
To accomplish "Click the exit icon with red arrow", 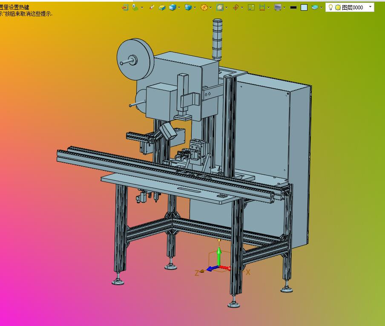I will (125, 8).
